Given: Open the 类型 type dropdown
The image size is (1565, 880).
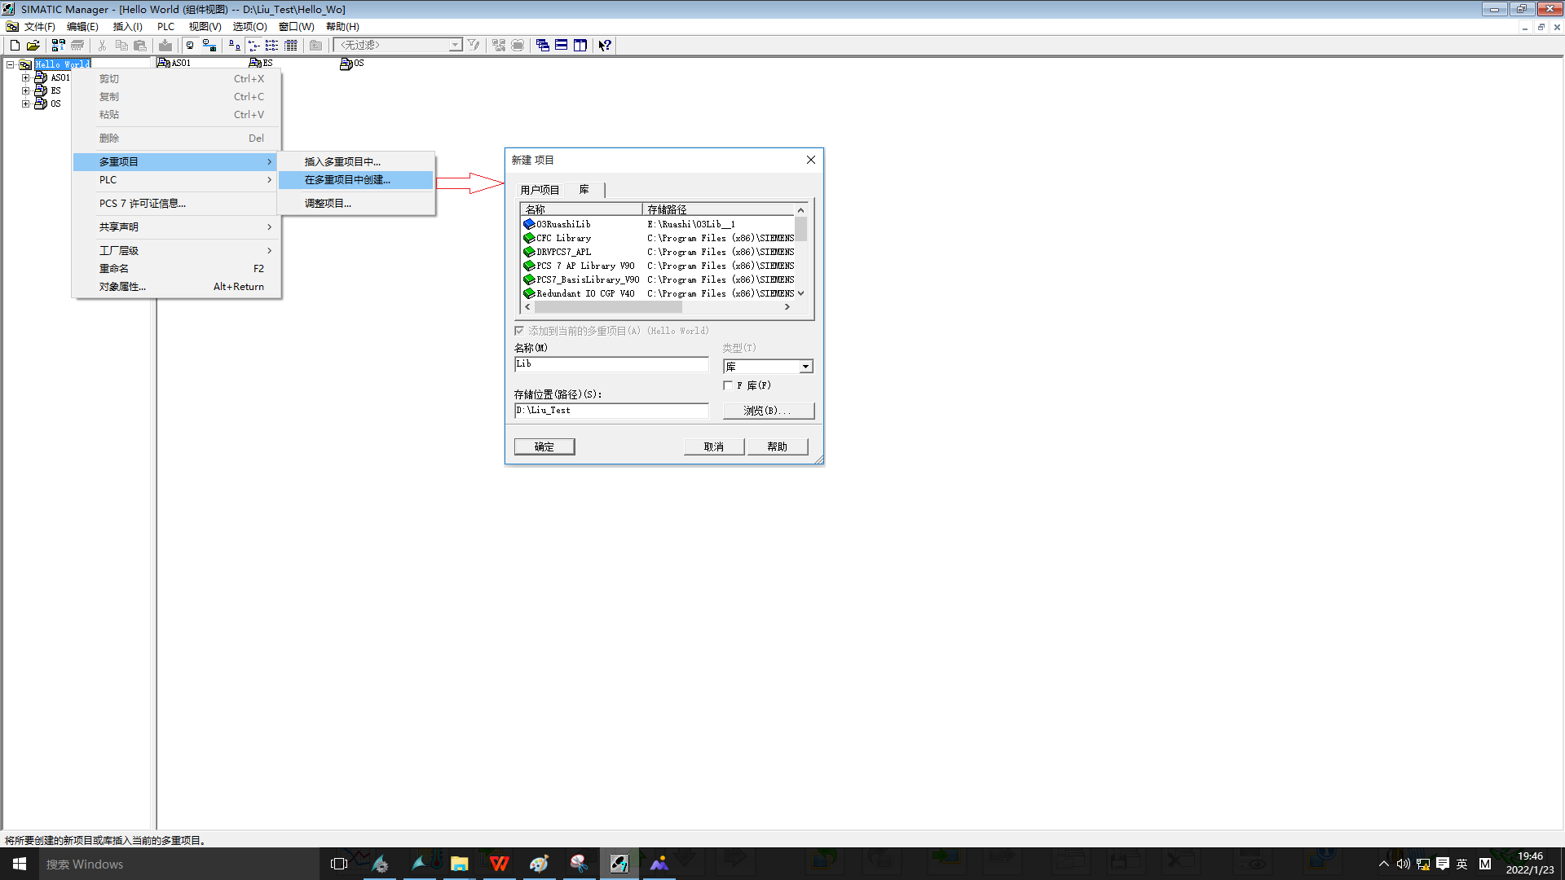Looking at the screenshot, I should [805, 367].
